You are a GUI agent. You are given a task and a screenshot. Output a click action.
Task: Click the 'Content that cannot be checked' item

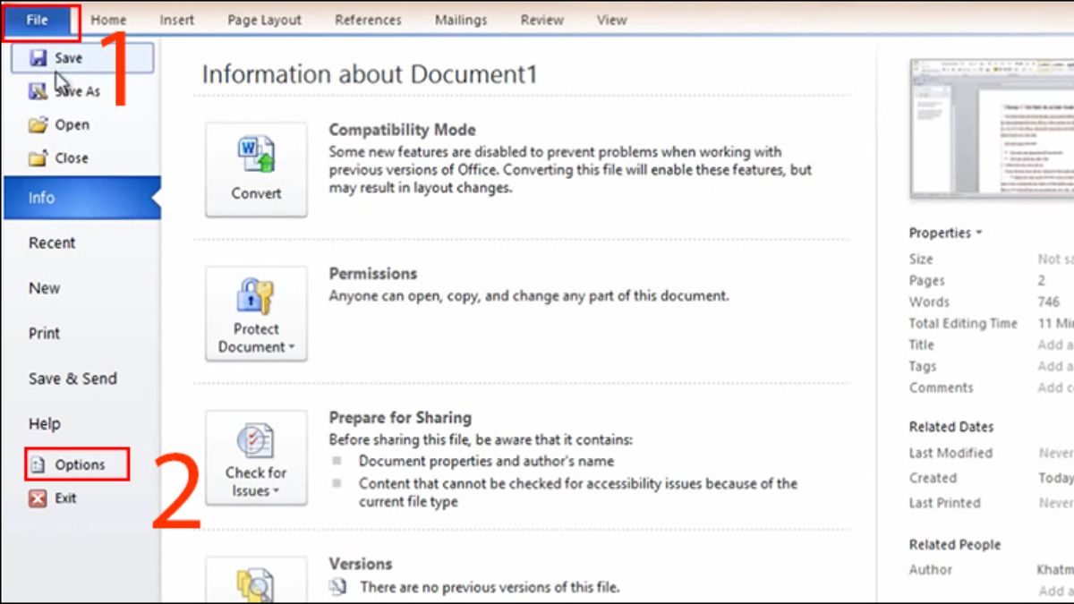click(x=578, y=493)
